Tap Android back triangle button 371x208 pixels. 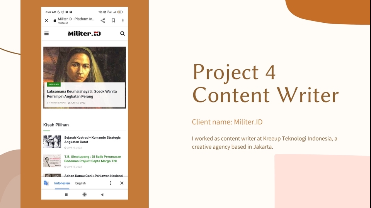coord(102,195)
